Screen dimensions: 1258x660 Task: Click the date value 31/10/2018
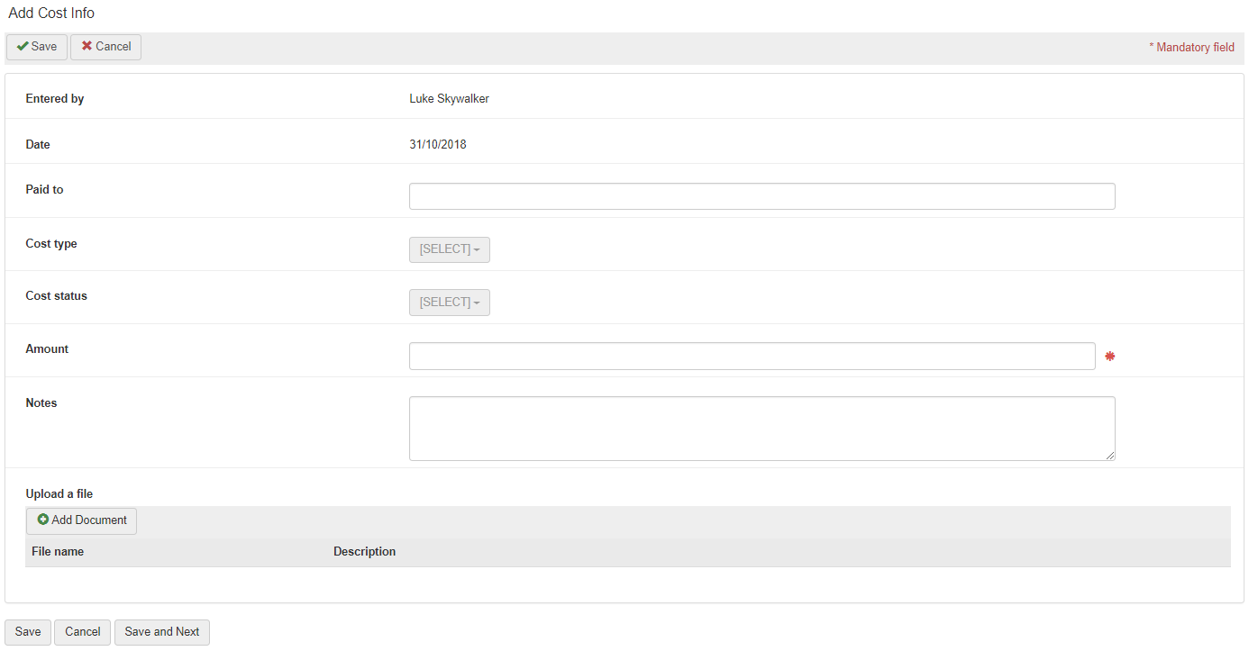tap(438, 145)
